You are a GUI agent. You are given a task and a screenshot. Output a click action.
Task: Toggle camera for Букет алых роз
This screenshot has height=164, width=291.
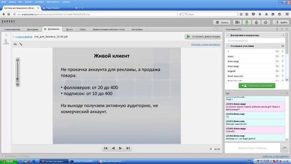(x=277, y=76)
